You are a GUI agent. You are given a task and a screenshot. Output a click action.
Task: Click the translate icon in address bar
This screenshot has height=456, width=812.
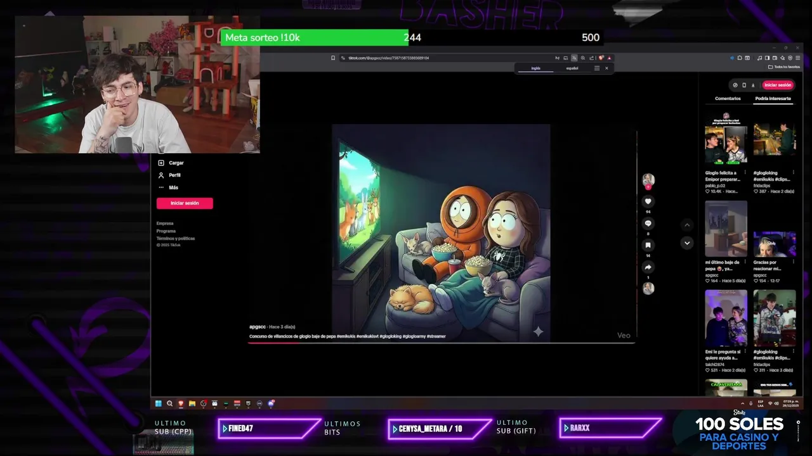point(574,58)
